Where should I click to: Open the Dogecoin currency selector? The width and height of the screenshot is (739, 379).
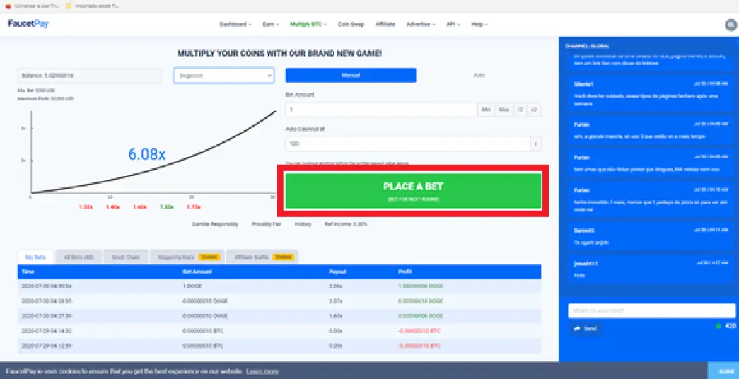(x=223, y=76)
